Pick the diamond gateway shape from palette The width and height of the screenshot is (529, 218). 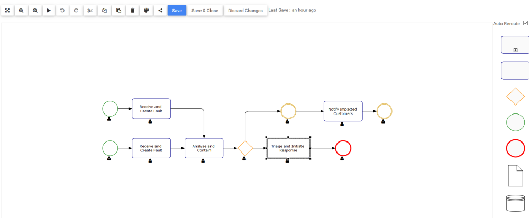click(x=515, y=97)
